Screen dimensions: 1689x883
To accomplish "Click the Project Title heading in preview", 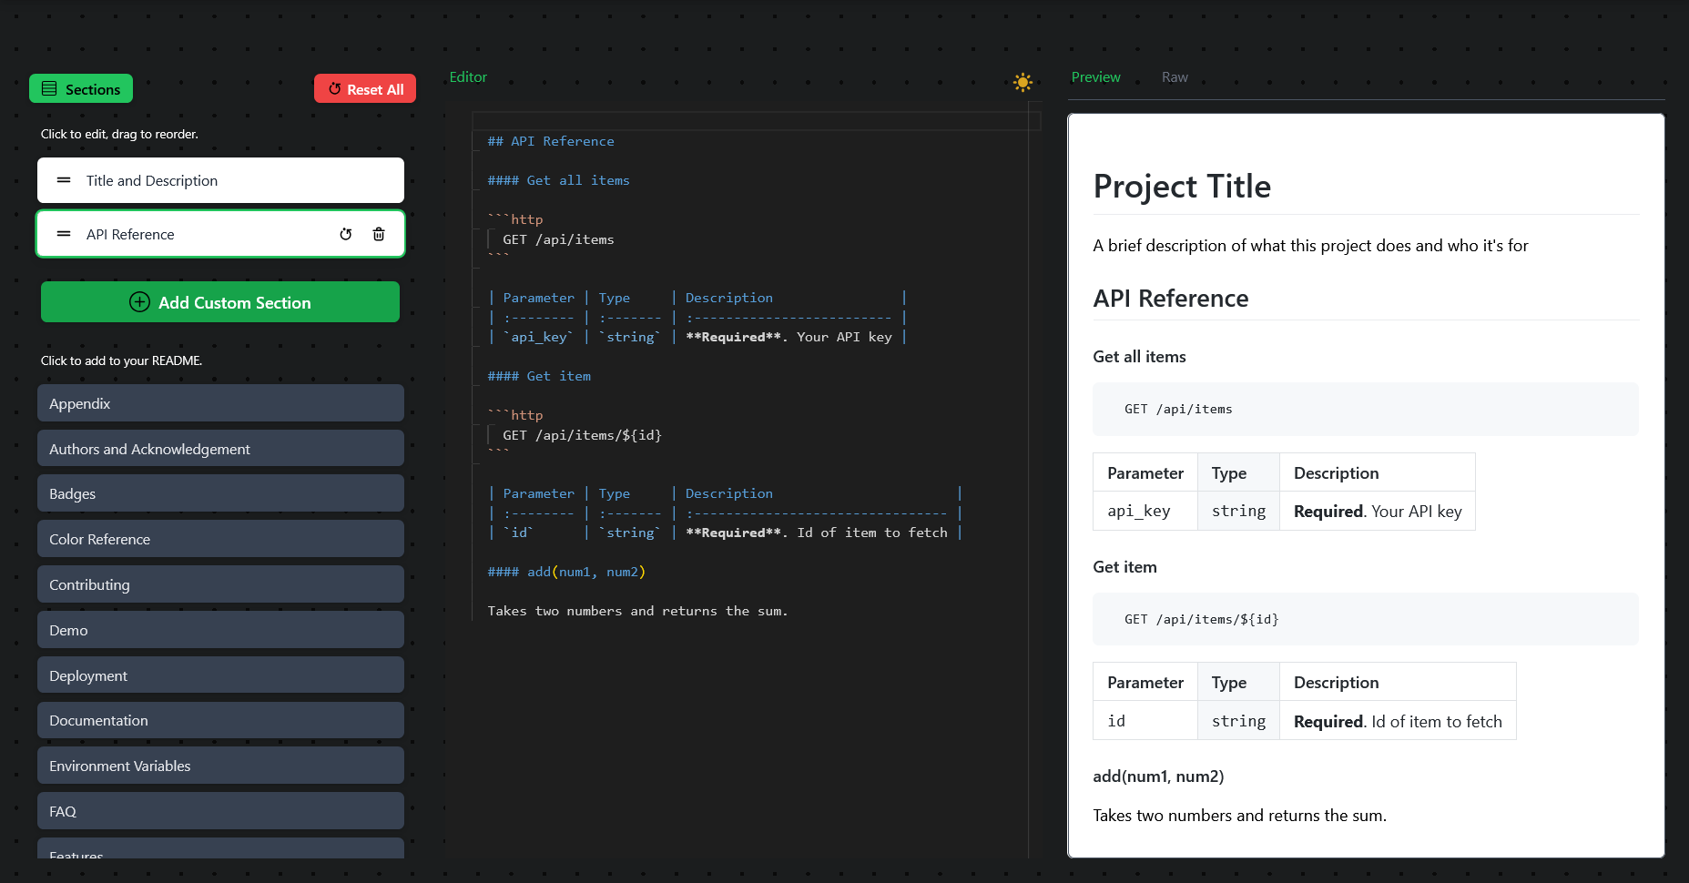I will coord(1182,187).
